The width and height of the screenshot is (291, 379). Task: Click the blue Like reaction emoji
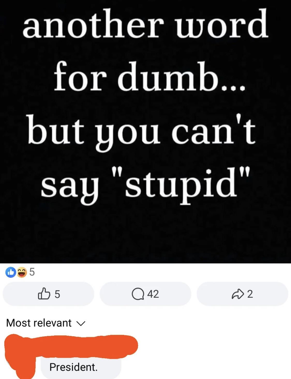11,272
